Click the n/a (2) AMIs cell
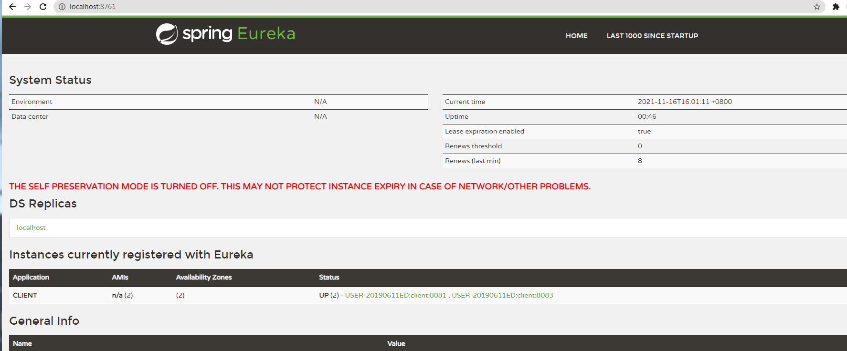This screenshot has width=847, height=351. pyautogui.click(x=122, y=295)
